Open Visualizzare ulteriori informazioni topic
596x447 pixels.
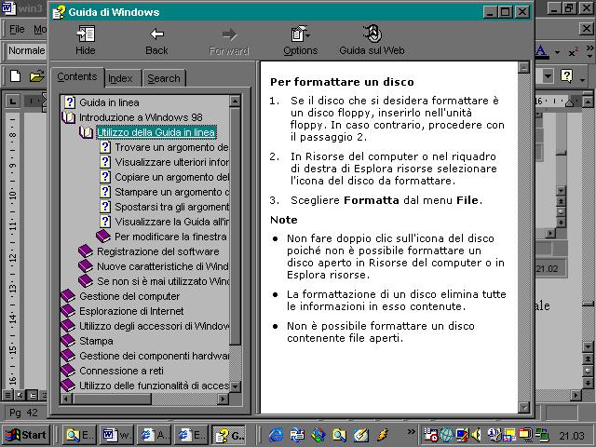pyautogui.click(x=171, y=162)
